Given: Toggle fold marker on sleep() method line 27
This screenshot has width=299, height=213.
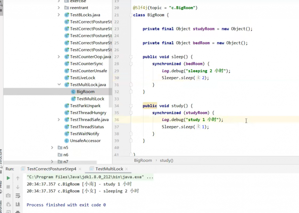Looking at the screenshot, I should [131, 57].
